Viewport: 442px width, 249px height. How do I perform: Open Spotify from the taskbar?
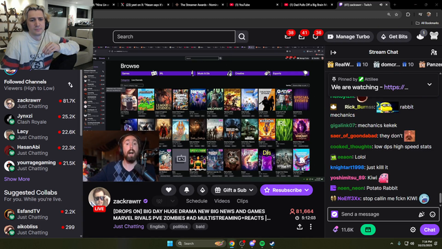tap(262, 243)
